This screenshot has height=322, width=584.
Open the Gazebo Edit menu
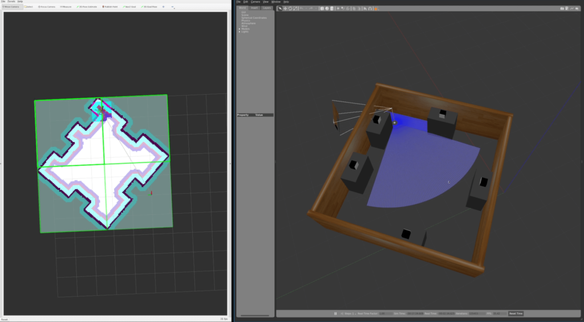click(x=245, y=2)
